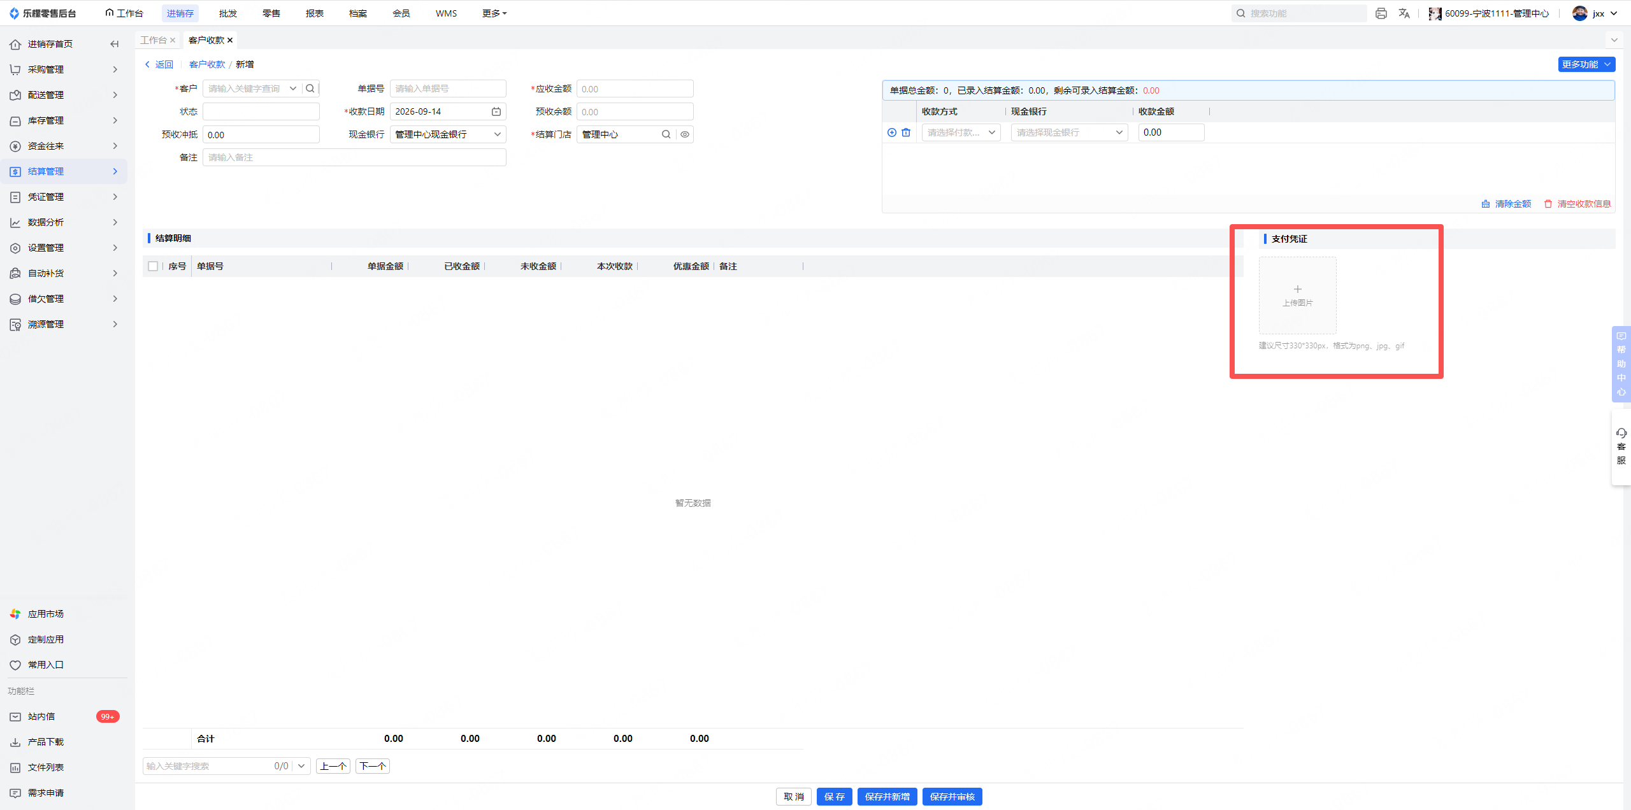Click the printer icon in top bar
The image size is (1631, 810).
[x=1381, y=13]
